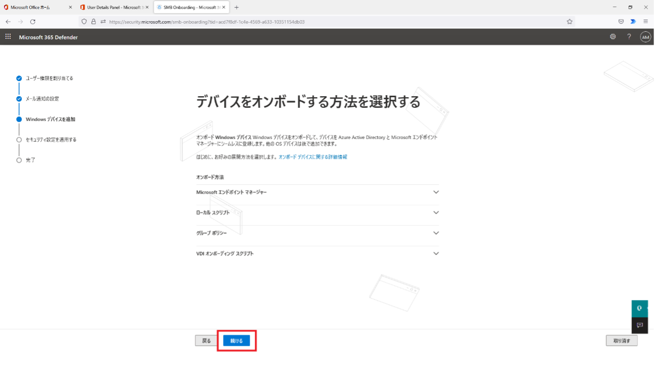
Task: Click the browser forward arrow
Action: 21,22
